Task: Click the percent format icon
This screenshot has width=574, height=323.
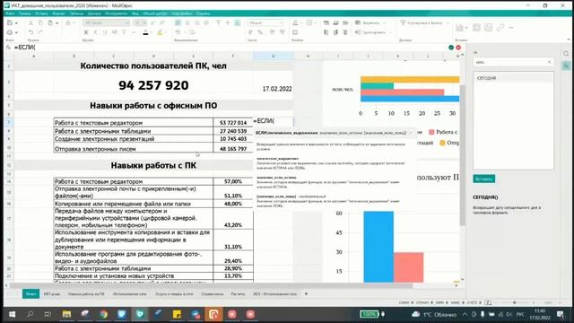Action: point(260,32)
